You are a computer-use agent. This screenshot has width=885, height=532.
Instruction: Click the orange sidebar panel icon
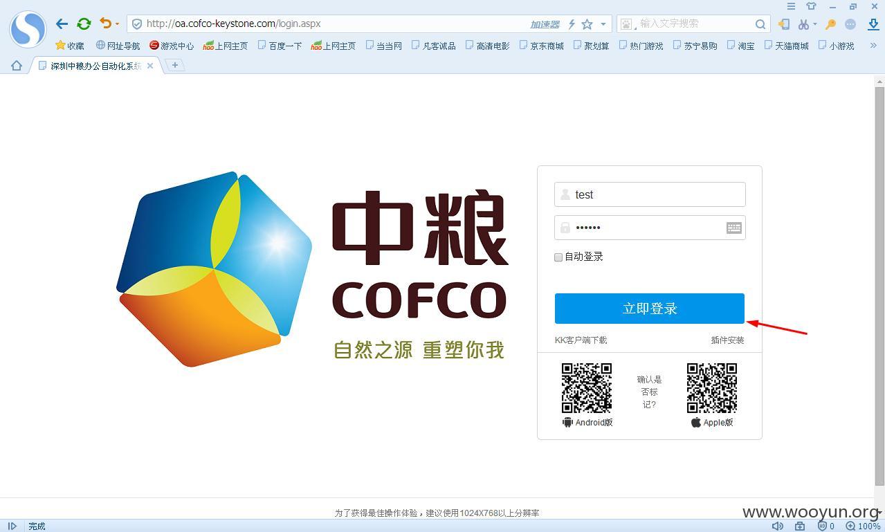[783, 24]
